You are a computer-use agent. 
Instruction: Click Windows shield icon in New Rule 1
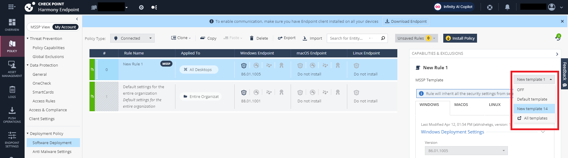coord(244,66)
